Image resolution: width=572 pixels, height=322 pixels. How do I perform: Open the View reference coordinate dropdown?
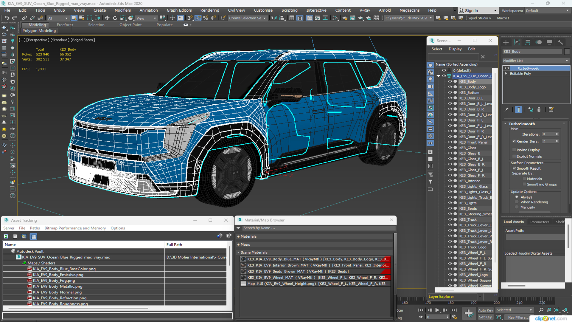[x=146, y=18]
